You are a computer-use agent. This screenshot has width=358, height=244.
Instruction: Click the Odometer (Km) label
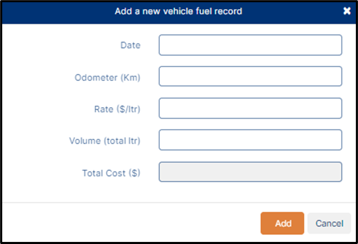[107, 78]
